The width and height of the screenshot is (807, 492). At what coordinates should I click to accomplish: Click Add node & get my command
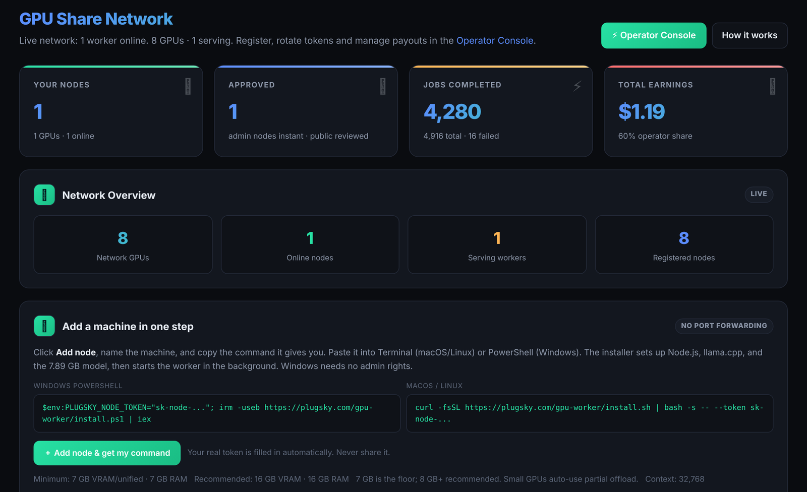[x=107, y=453]
